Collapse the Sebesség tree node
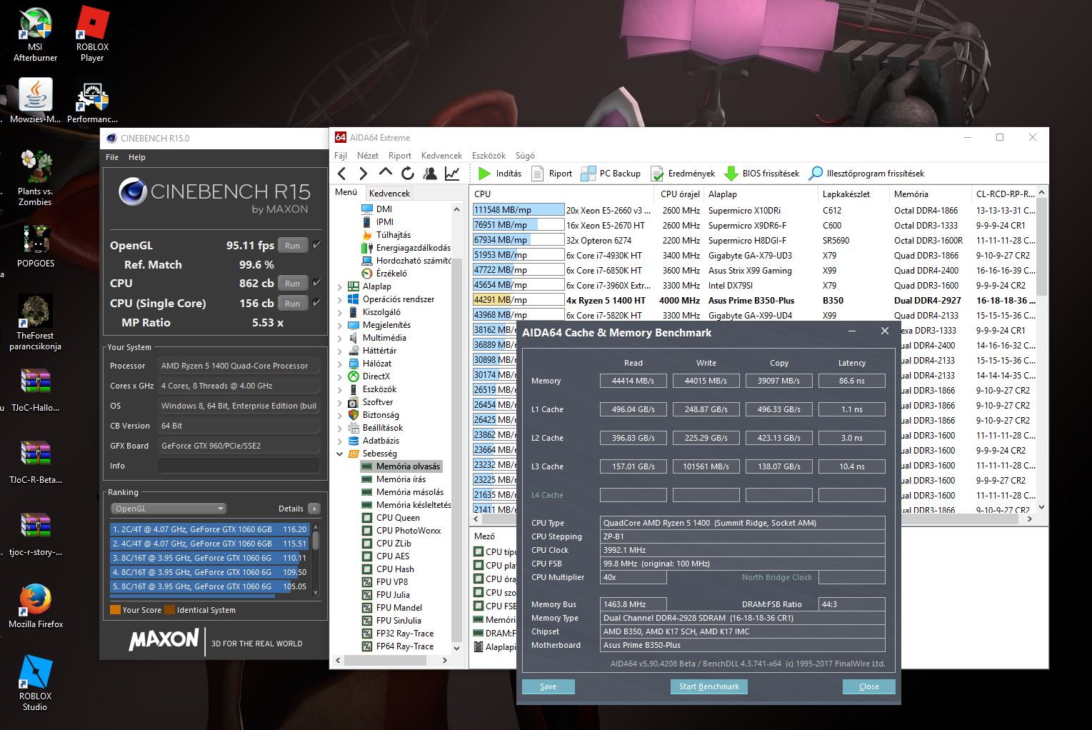The width and height of the screenshot is (1092, 730). [339, 454]
